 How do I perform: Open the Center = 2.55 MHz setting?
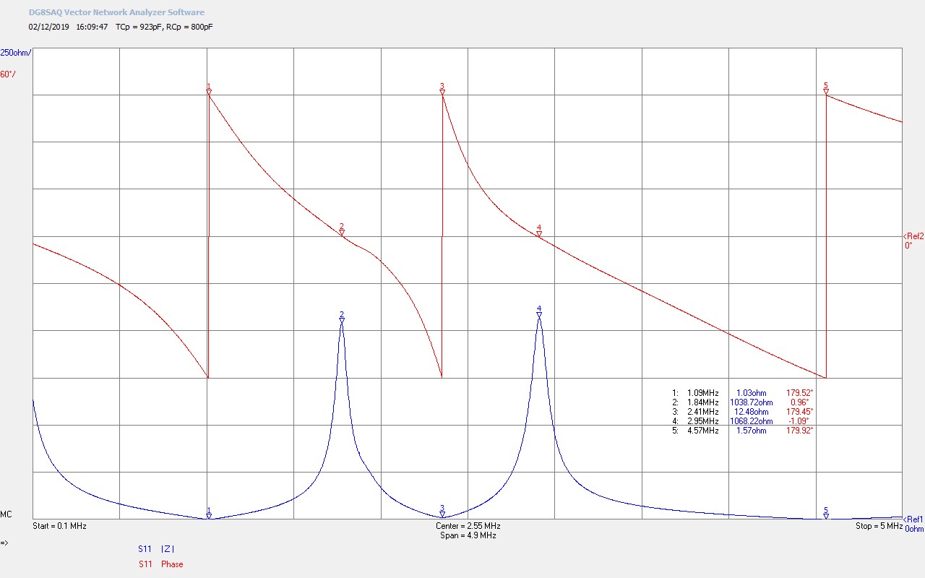coord(468,526)
